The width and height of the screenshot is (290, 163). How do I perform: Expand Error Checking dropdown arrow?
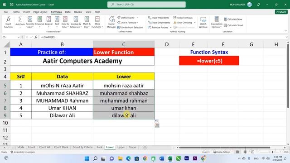pos(194,23)
